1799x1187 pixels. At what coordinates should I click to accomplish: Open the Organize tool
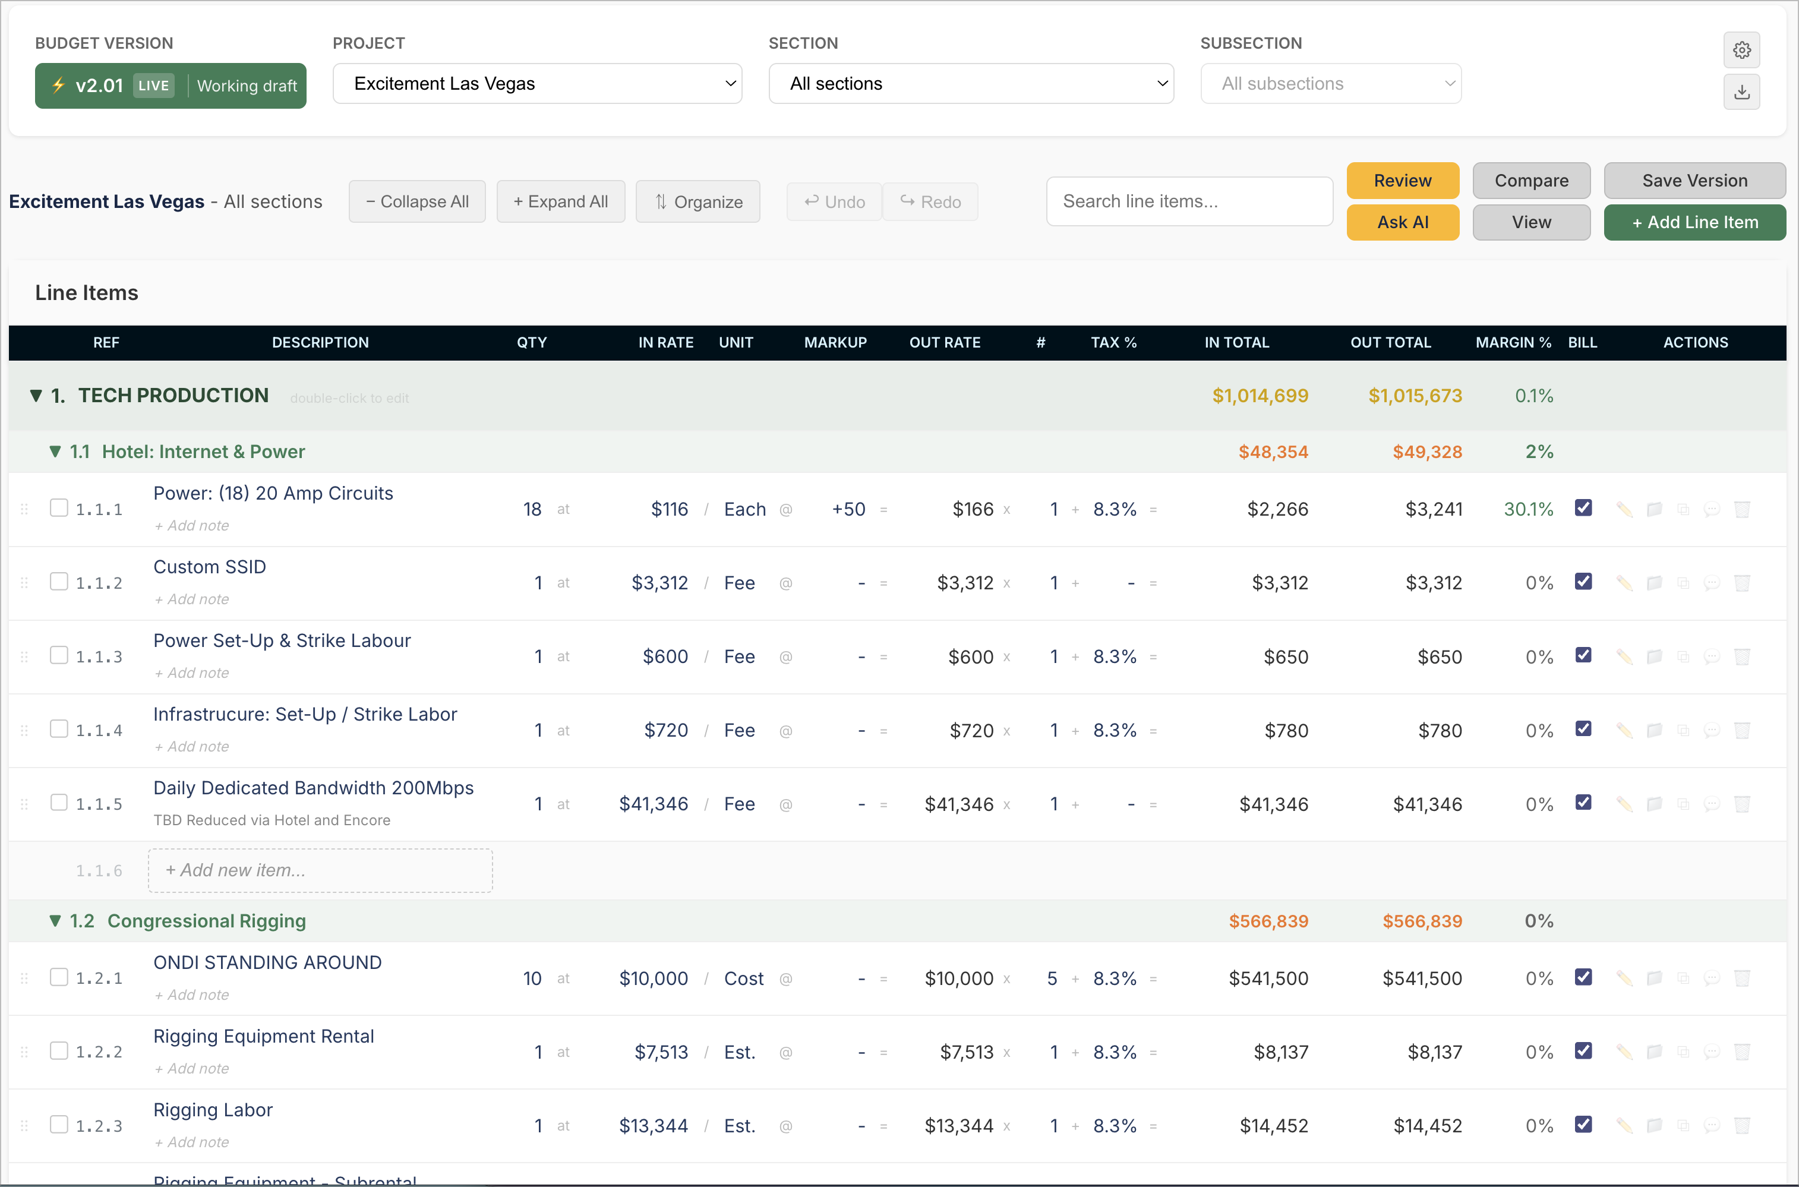pyautogui.click(x=698, y=201)
